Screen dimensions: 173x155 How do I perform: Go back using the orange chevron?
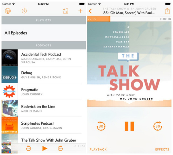point(90,11)
